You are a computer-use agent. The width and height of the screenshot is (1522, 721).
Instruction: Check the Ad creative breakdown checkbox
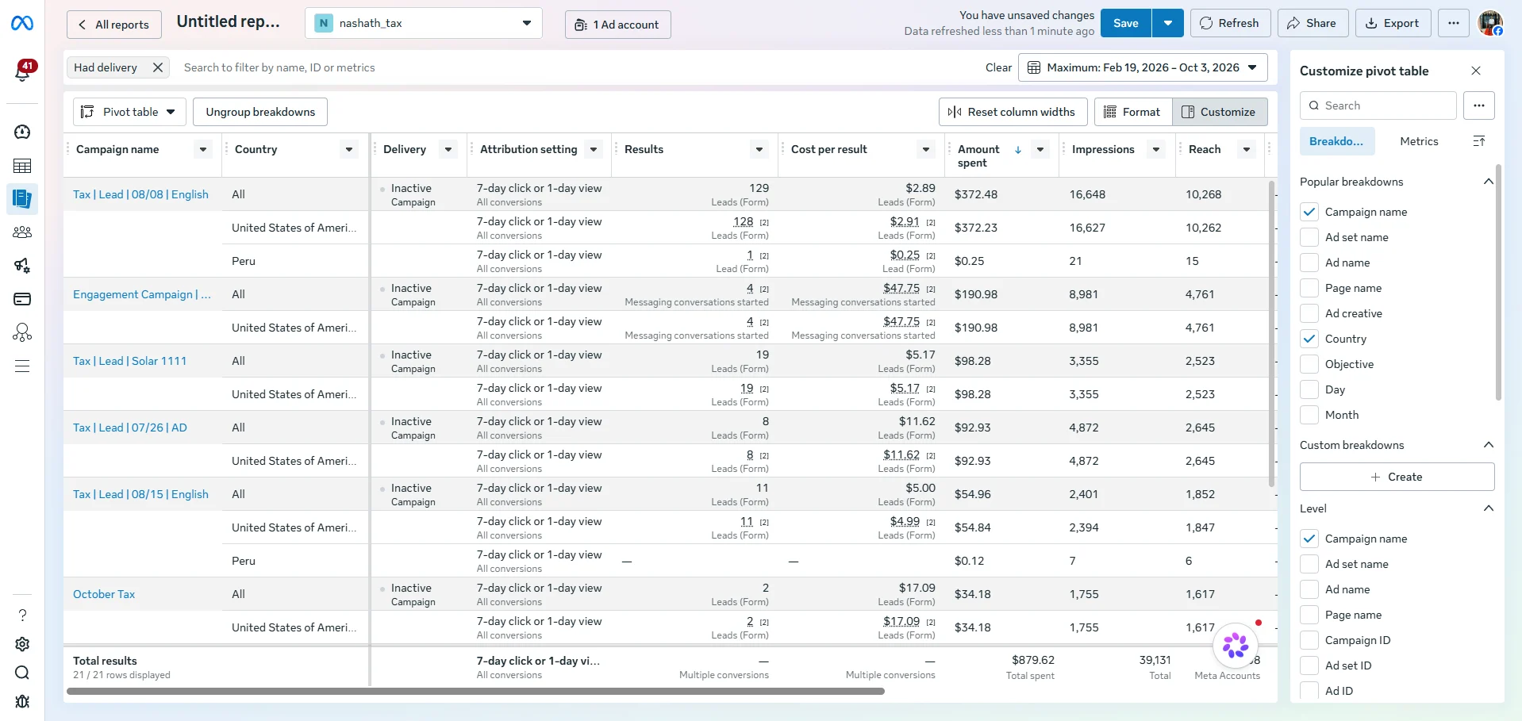coord(1309,313)
